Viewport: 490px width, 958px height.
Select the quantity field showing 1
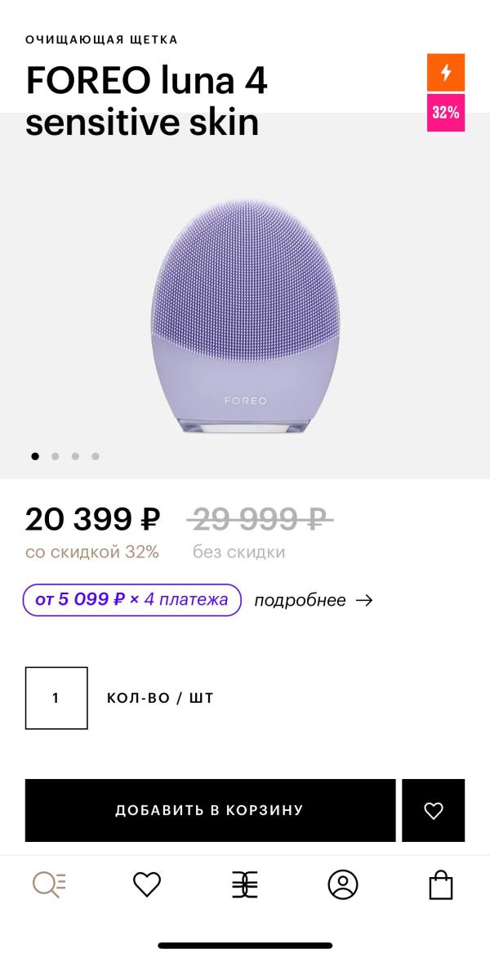[56, 698]
